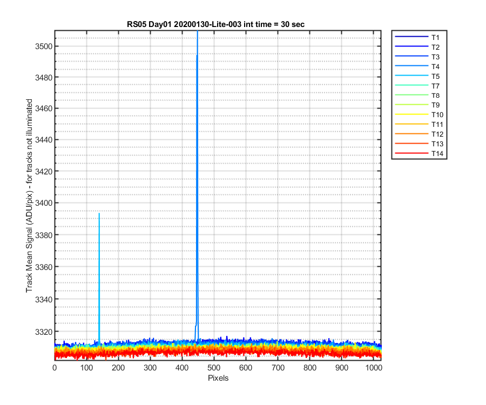Click the 3480 y-axis tick label
The image size is (486, 405).
click(x=44, y=77)
